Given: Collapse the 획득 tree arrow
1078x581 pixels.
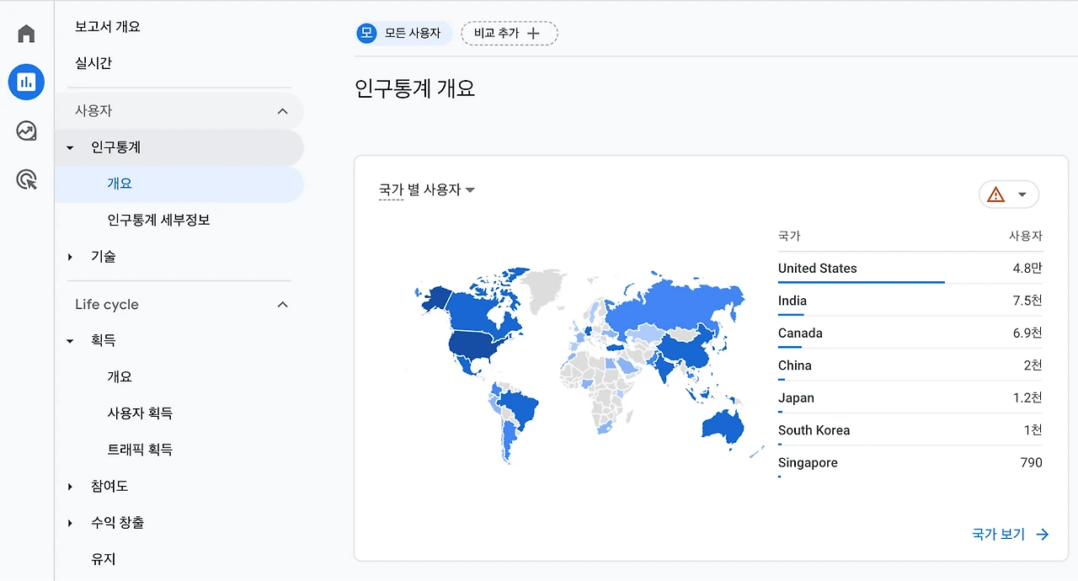Looking at the screenshot, I should 71,341.
